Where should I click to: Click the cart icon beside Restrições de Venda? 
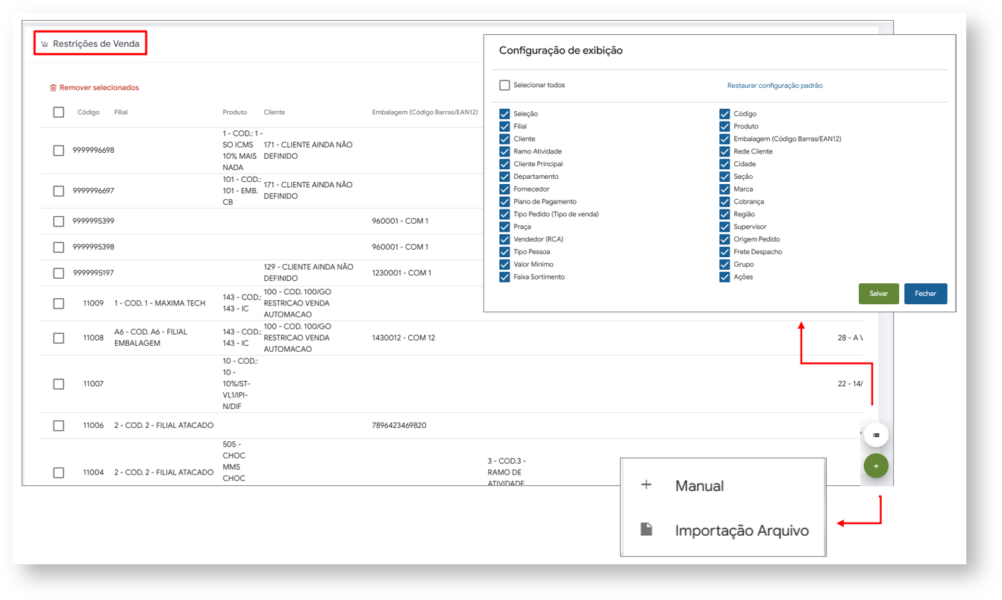click(x=45, y=44)
